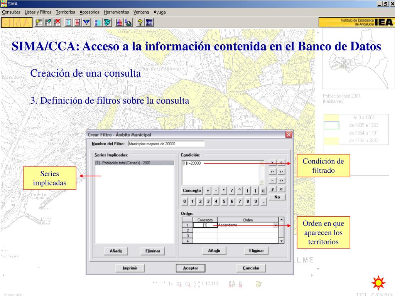Open the Consultas menu
The height and width of the screenshot is (296, 395).
pyautogui.click(x=11, y=12)
